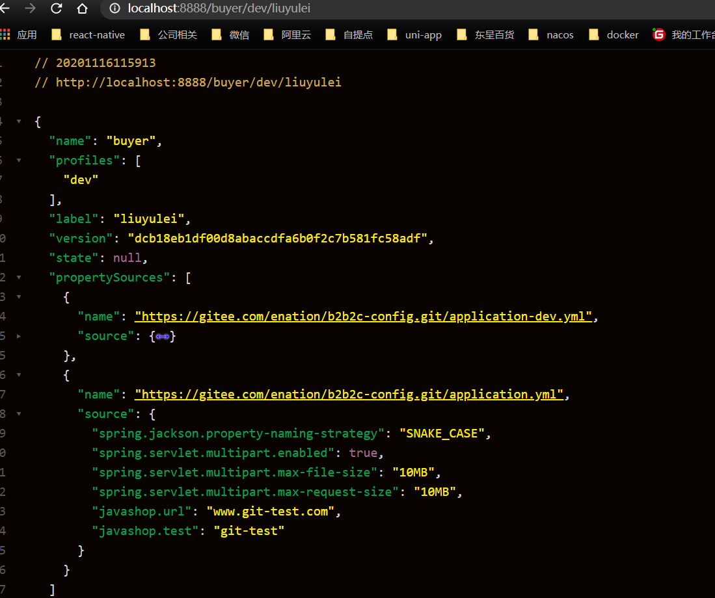The width and height of the screenshot is (715, 598).
Task: Open the Apps grid icon in bookmarks bar
Action: (x=5, y=34)
